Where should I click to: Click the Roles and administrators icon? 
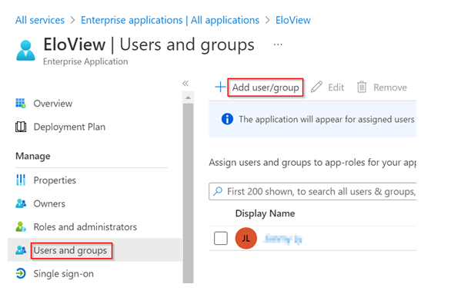21,227
